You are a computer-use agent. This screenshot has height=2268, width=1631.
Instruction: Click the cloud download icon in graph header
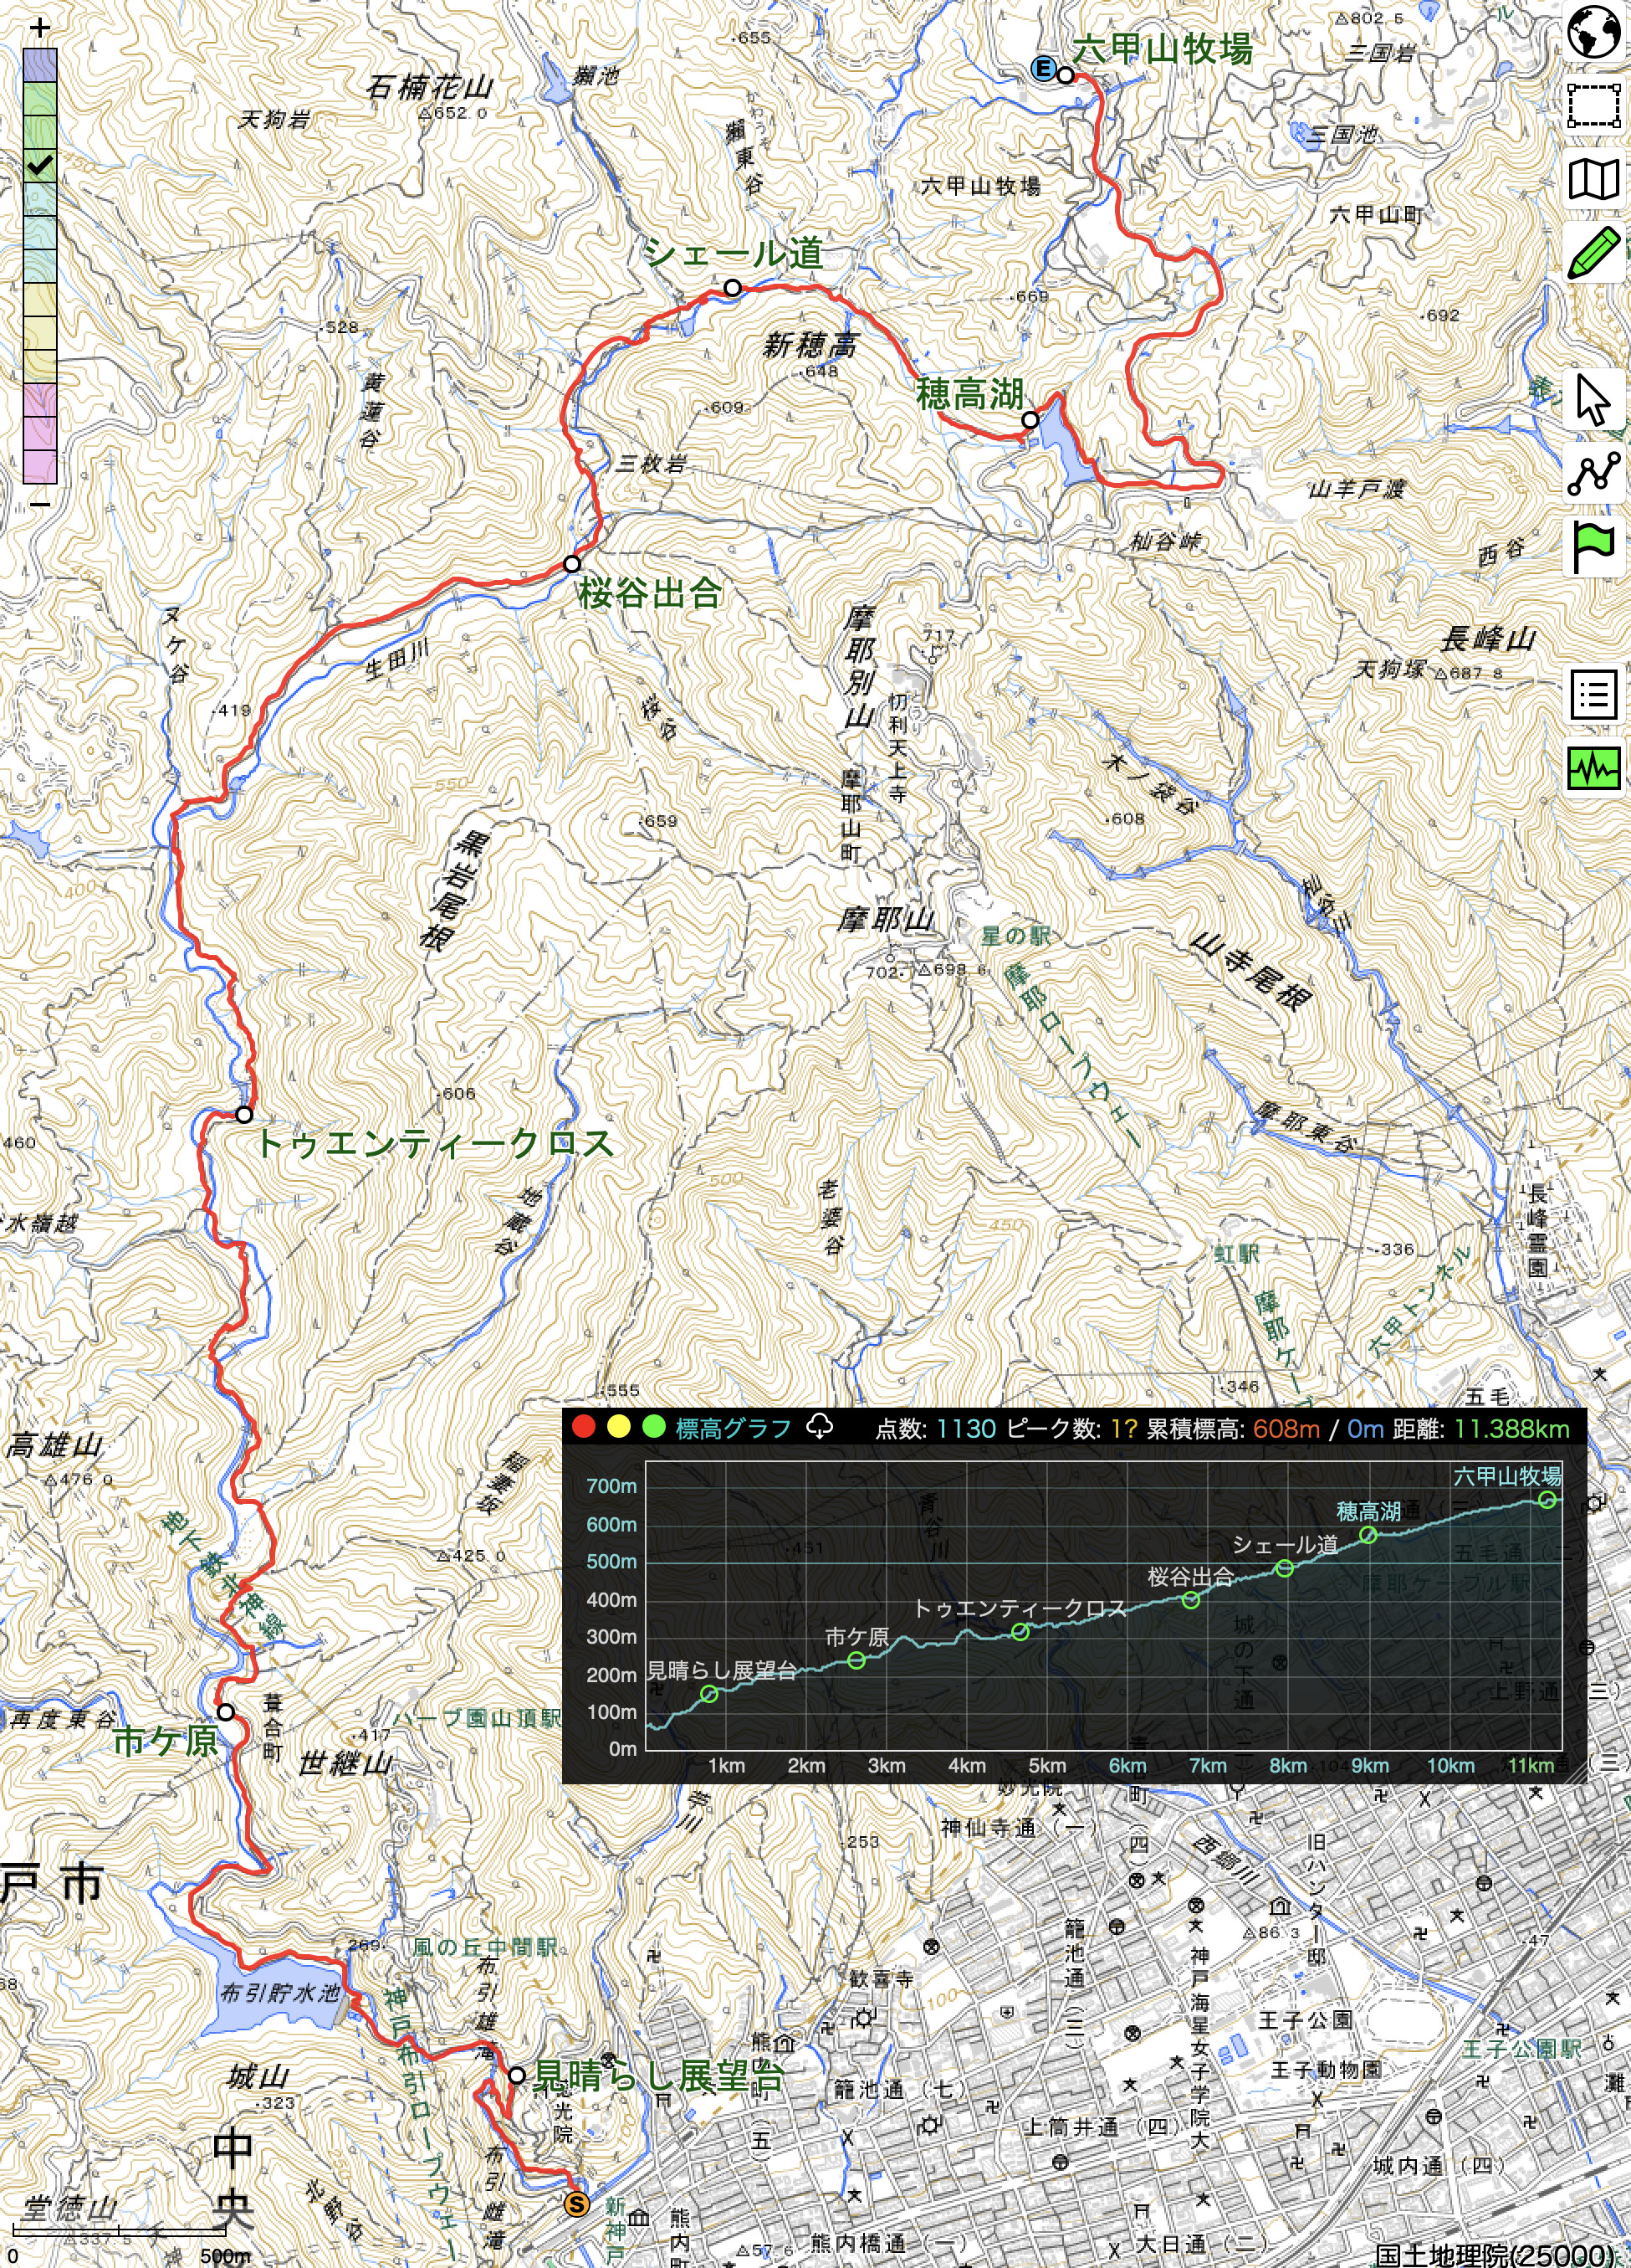coord(820,1427)
